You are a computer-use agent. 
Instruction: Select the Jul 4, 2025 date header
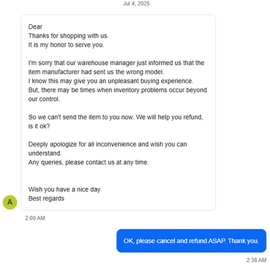(136, 3)
